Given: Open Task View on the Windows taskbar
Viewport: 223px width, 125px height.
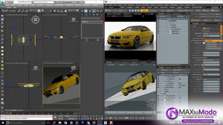Looking at the screenshot, I should 48,123.
